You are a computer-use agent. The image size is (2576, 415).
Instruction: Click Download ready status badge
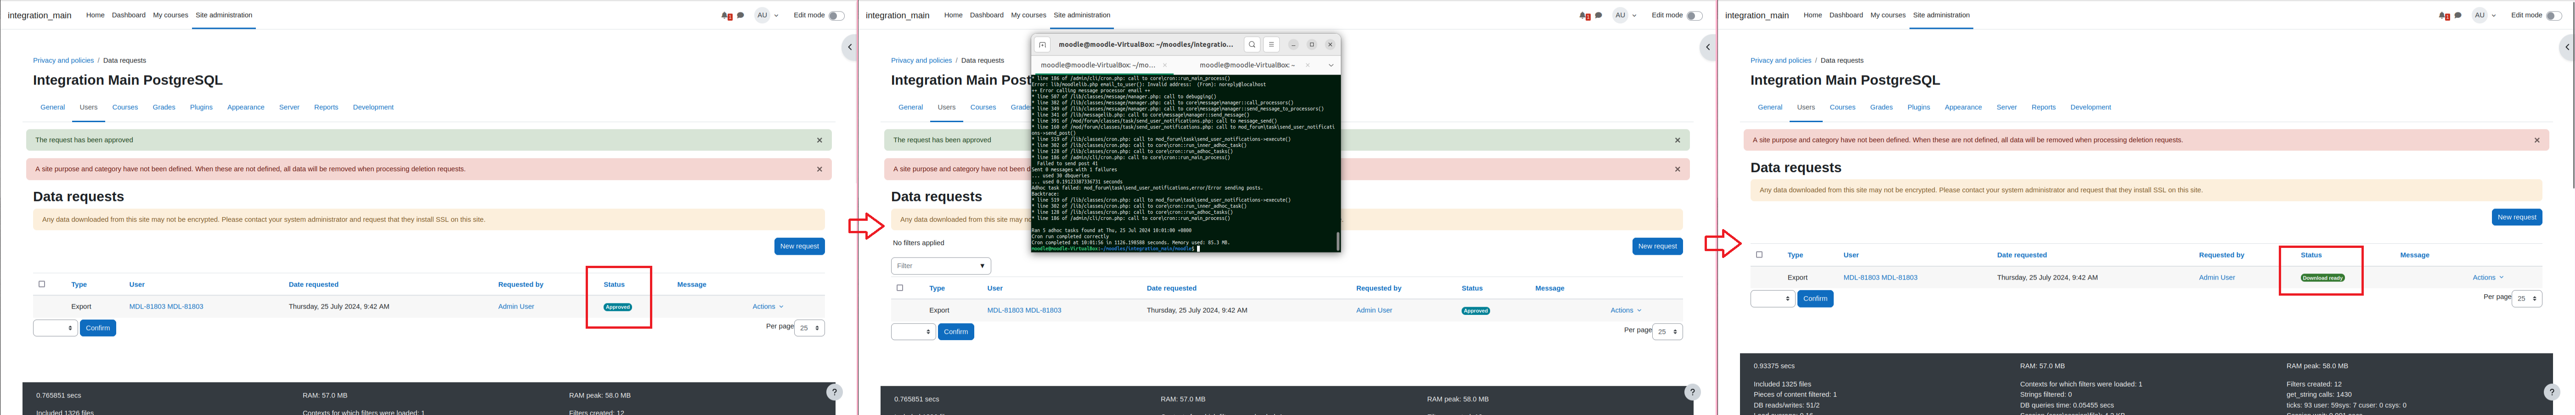click(2323, 278)
